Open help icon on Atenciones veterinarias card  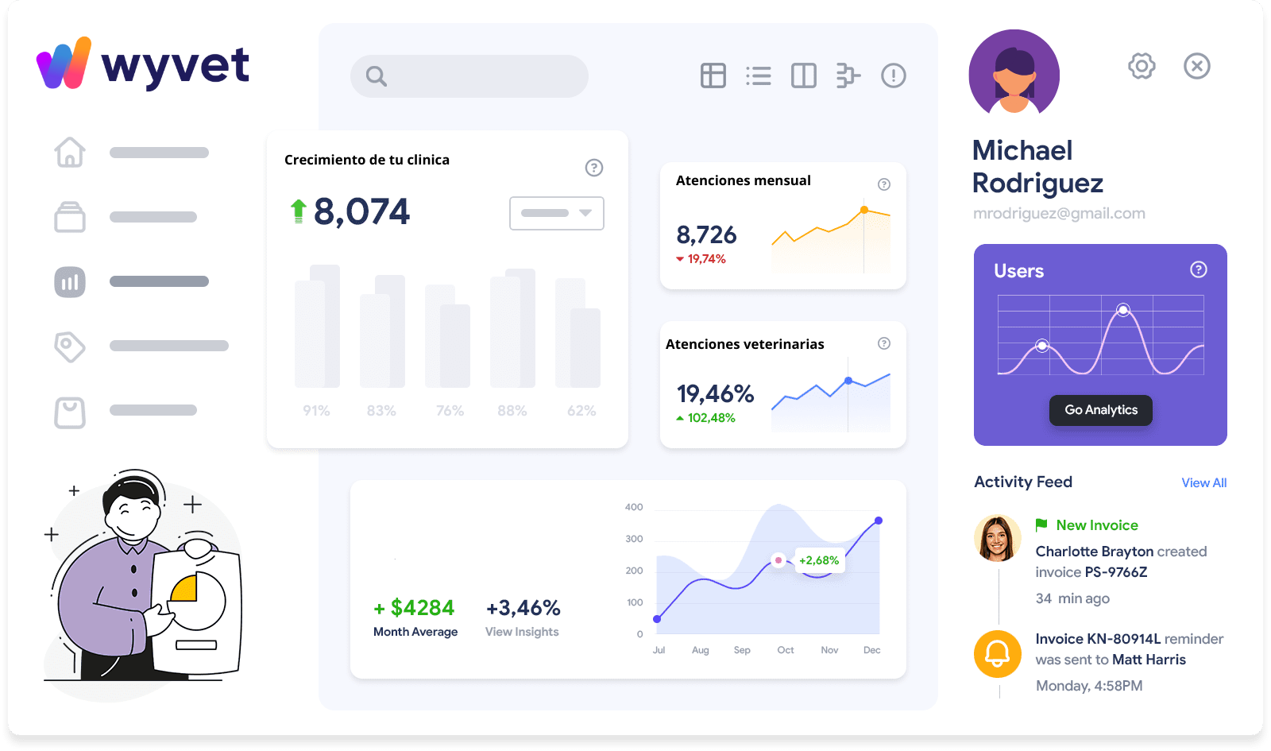click(x=884, y=343)
